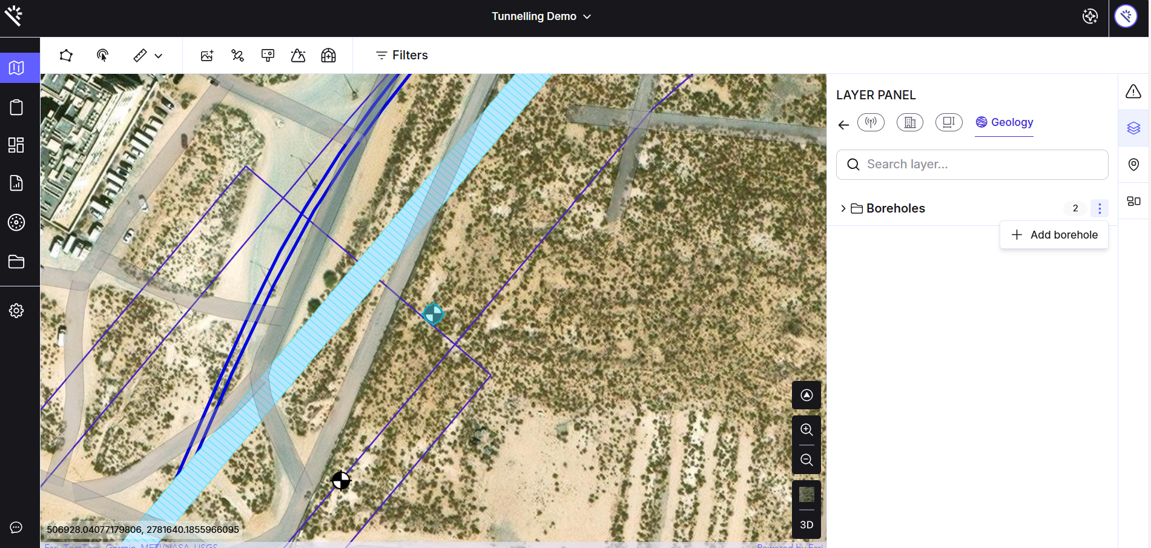The height and width of the screenshot is (548, 1151).
Task: Reset map orientation with compass button
Action: [x=806, y=395]
